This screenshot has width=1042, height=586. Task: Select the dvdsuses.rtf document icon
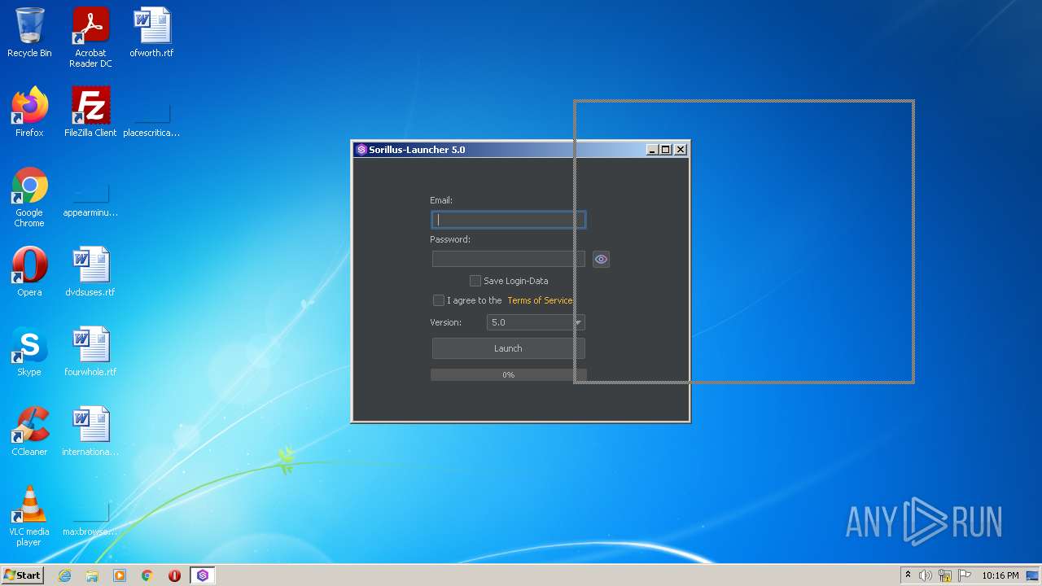(90, 272)
